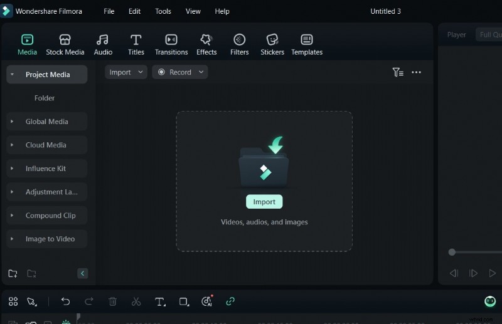
Task: Toggle the auto ripple link icon
Action: click(230, 301)
